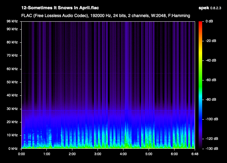The width and height of the screenshot is (227, 163).
Task: Select the '50 kHz' frequency axis label
Action: 12,82
